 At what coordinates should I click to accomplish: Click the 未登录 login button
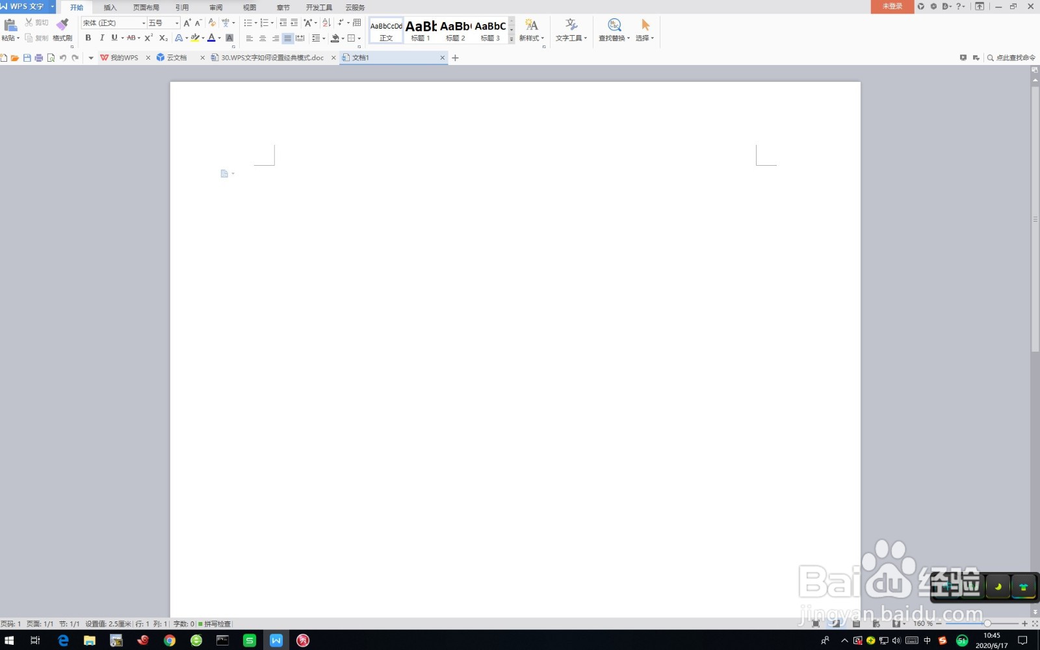tap(891, 5)
